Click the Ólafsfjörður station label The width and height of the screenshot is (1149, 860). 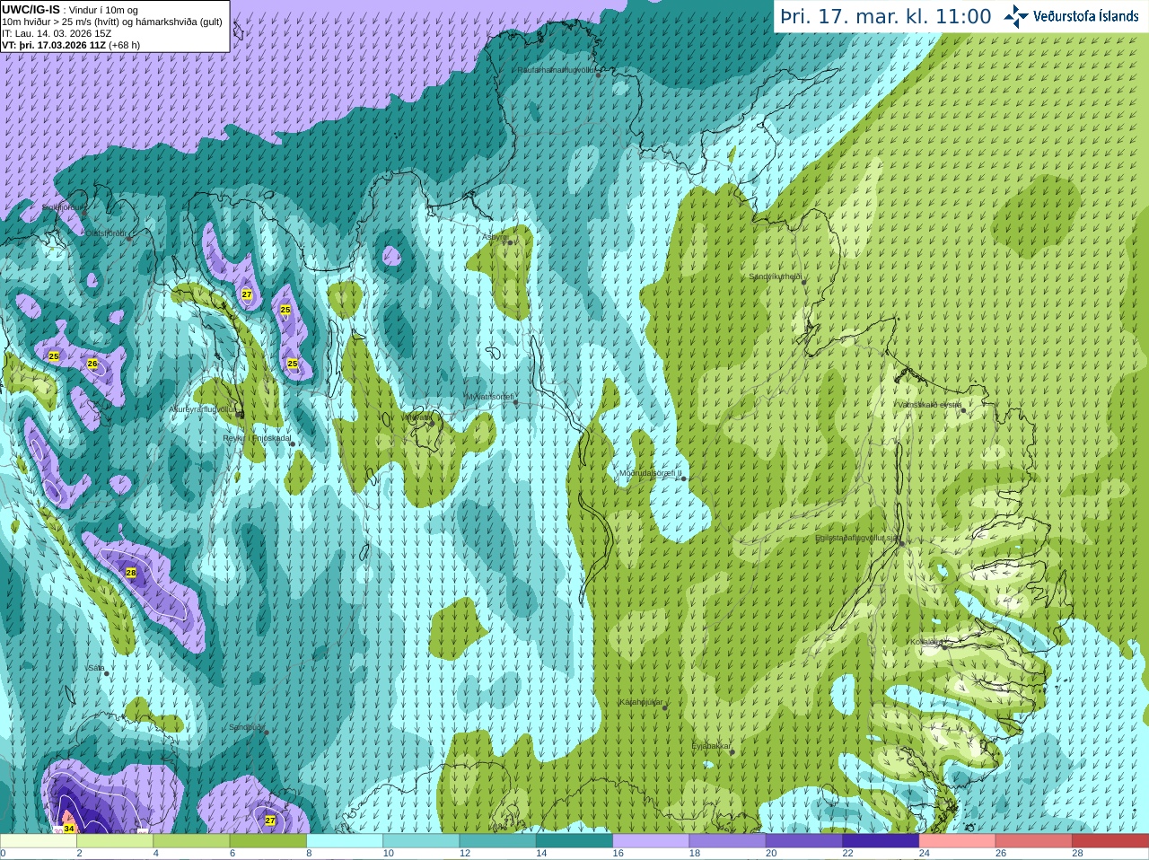(x=105, y=233)
